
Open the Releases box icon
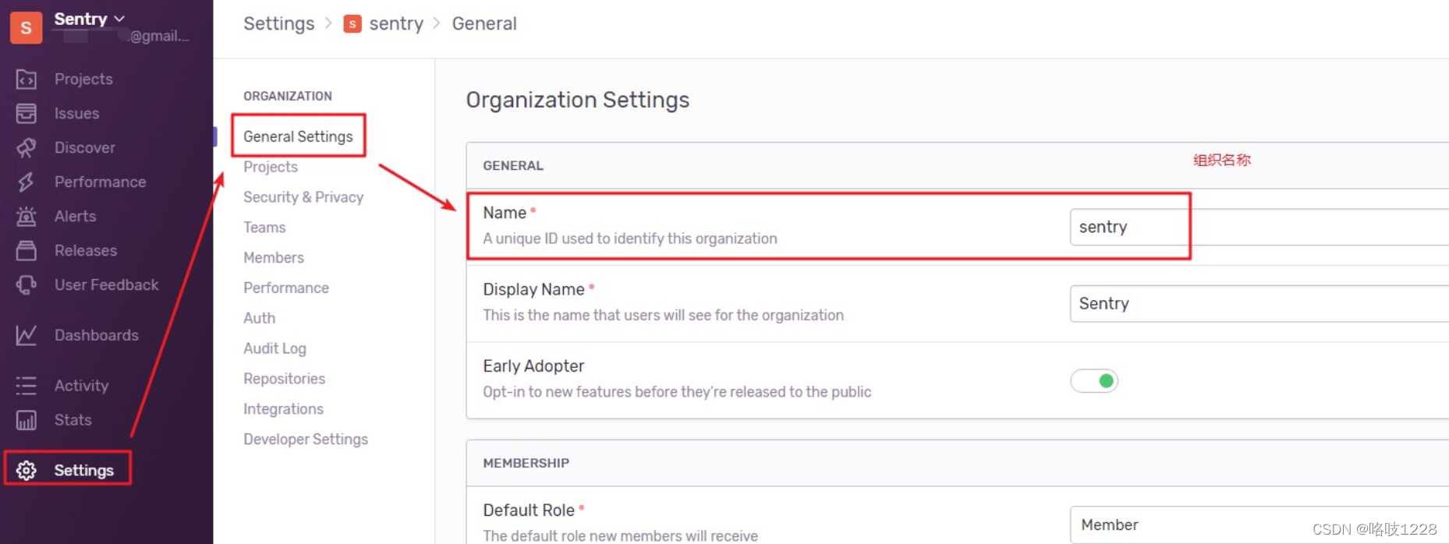pos(27,250)
